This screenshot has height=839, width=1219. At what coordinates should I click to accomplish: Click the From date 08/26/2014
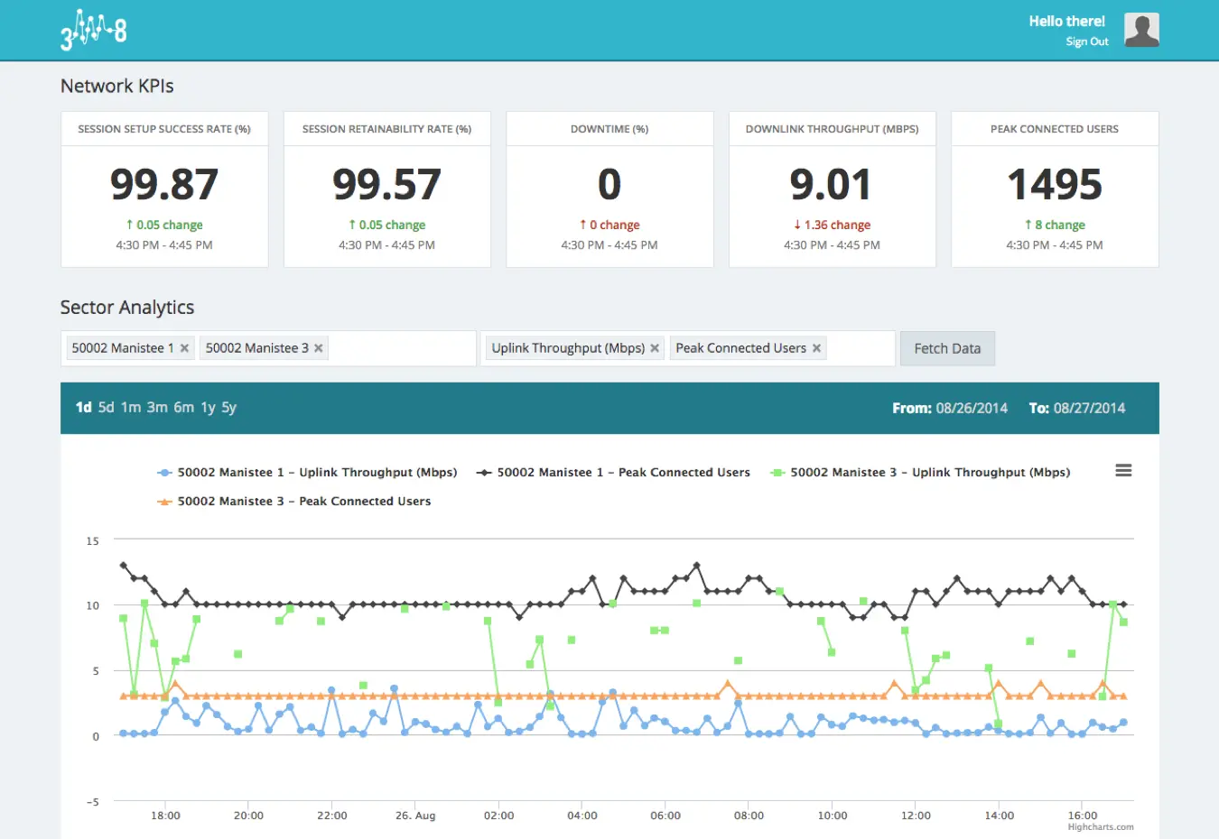point(971,409)
